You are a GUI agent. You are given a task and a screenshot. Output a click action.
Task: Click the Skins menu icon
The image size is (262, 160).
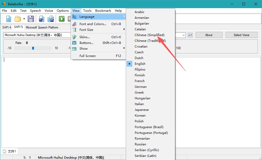(x=74, y=37)
